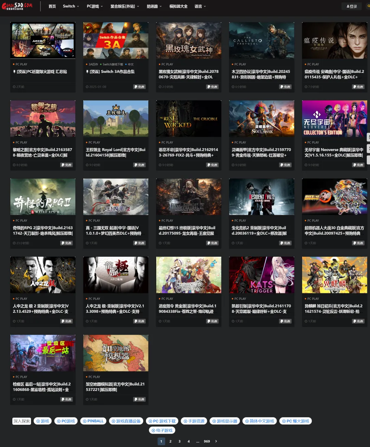The image size is (370, 447).
Task: Click the 免费 badge on 恶意不息 card
Action: pyautogui.click(x=212, y=165)
